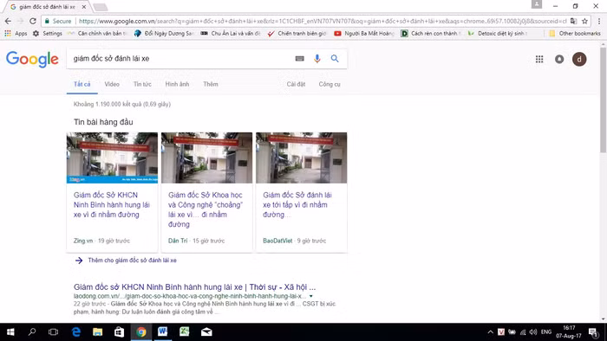The image size is (607, 341).
Task: Open 'Cài đặt' search settings
Action: tap(297, 84)
